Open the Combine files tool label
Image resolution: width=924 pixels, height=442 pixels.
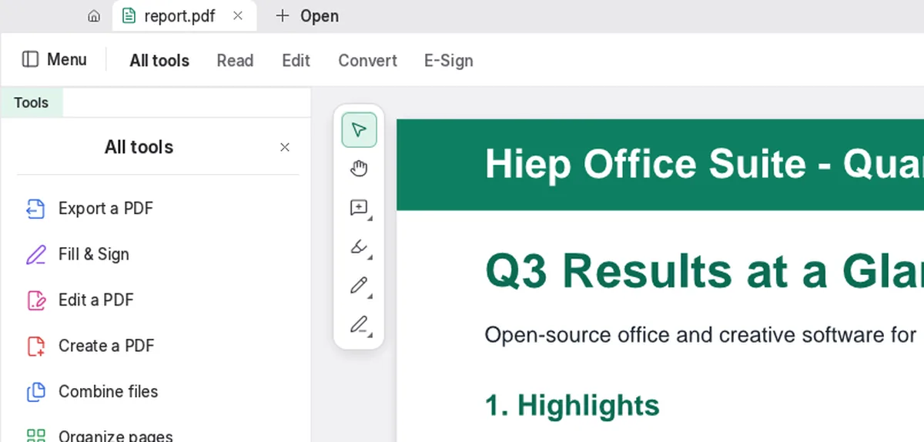point(109,392)
